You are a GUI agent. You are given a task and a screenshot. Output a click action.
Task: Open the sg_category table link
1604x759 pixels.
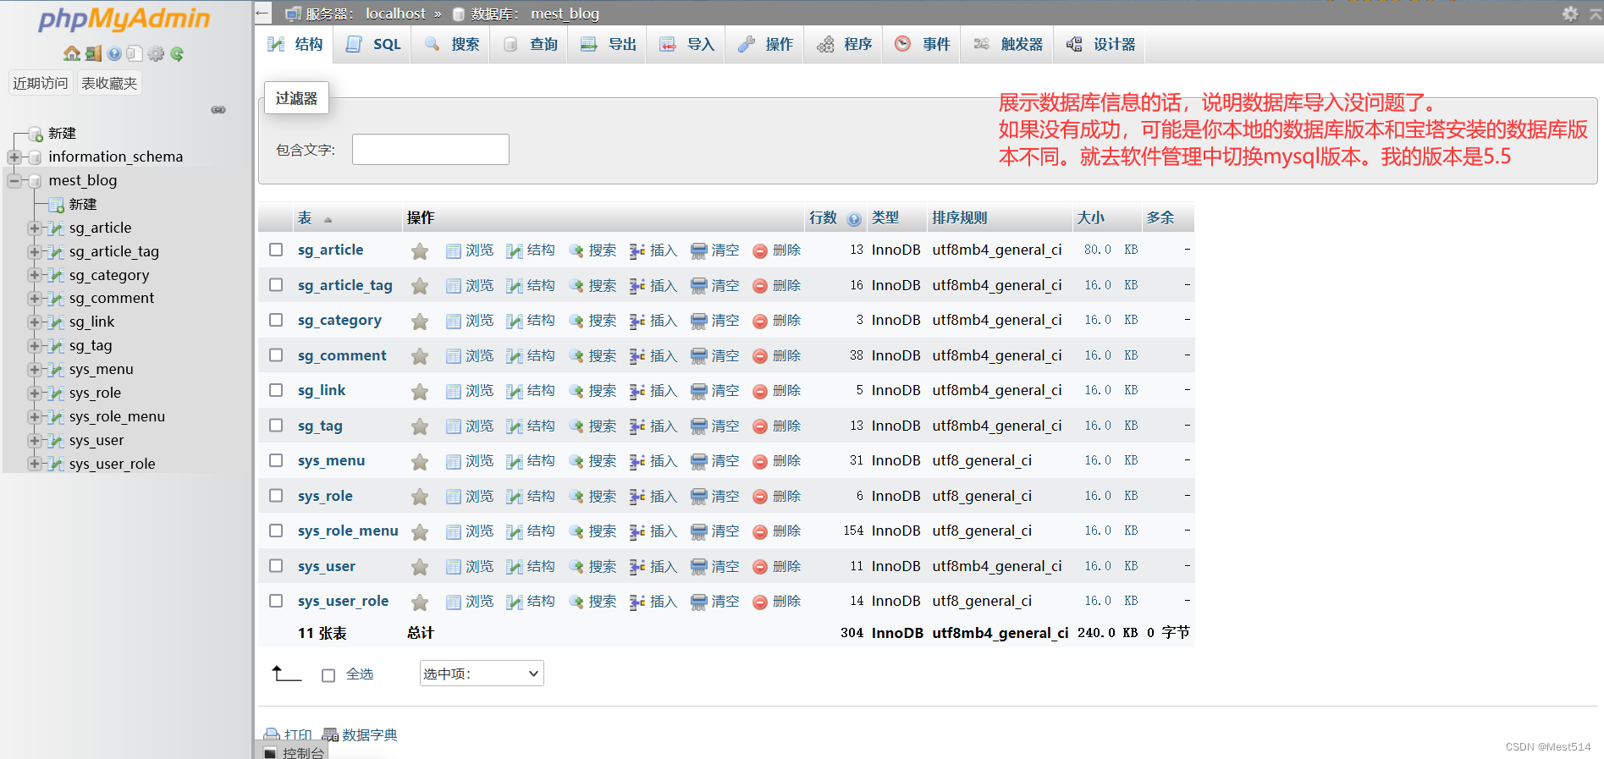coord(339,320)
